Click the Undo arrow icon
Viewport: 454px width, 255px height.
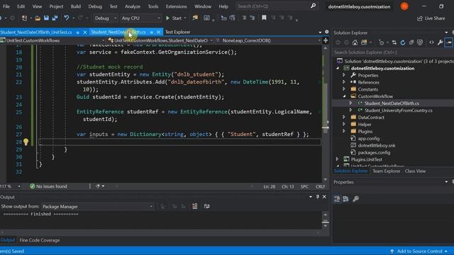tap(67, 18)
